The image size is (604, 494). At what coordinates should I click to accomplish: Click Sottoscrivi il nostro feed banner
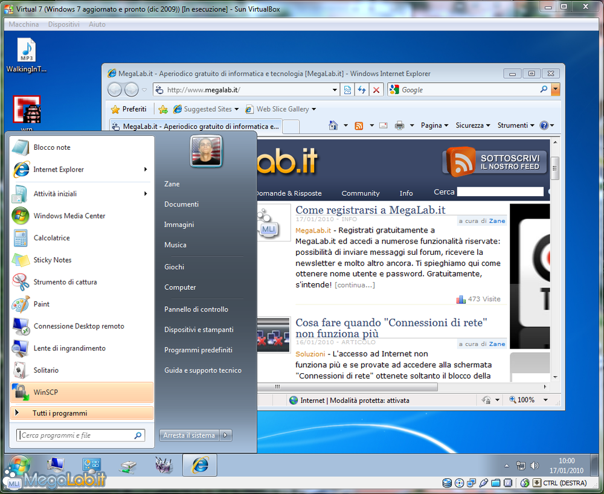(495, 162)
